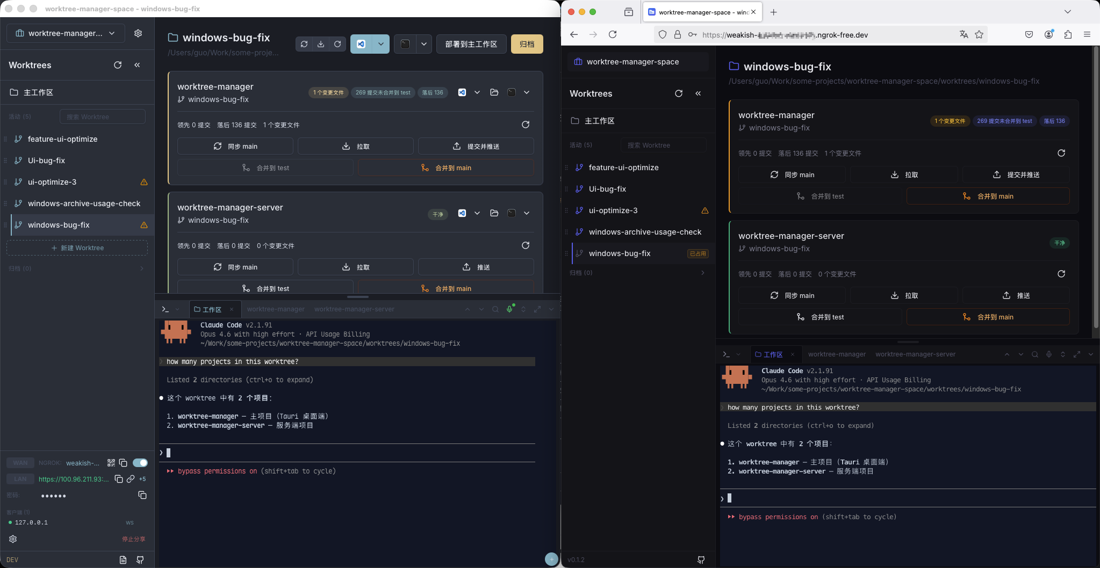1100x568 pixels.
Task: Click microphone icon in browser terminal toolbar
Action: pyautogui.click(x=1049, y=354)
